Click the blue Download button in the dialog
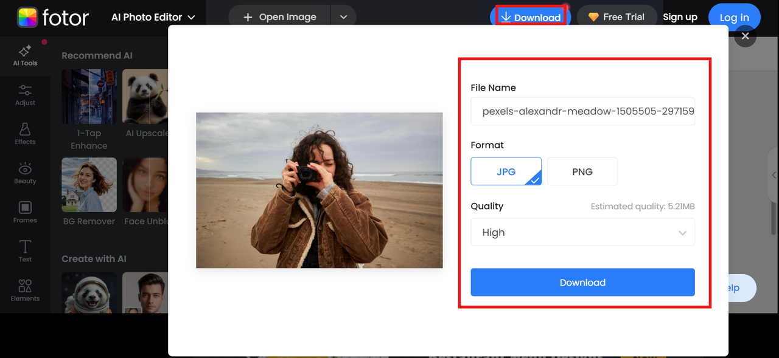779x358 pixels. pyautogui.click(x=582, y=282)
